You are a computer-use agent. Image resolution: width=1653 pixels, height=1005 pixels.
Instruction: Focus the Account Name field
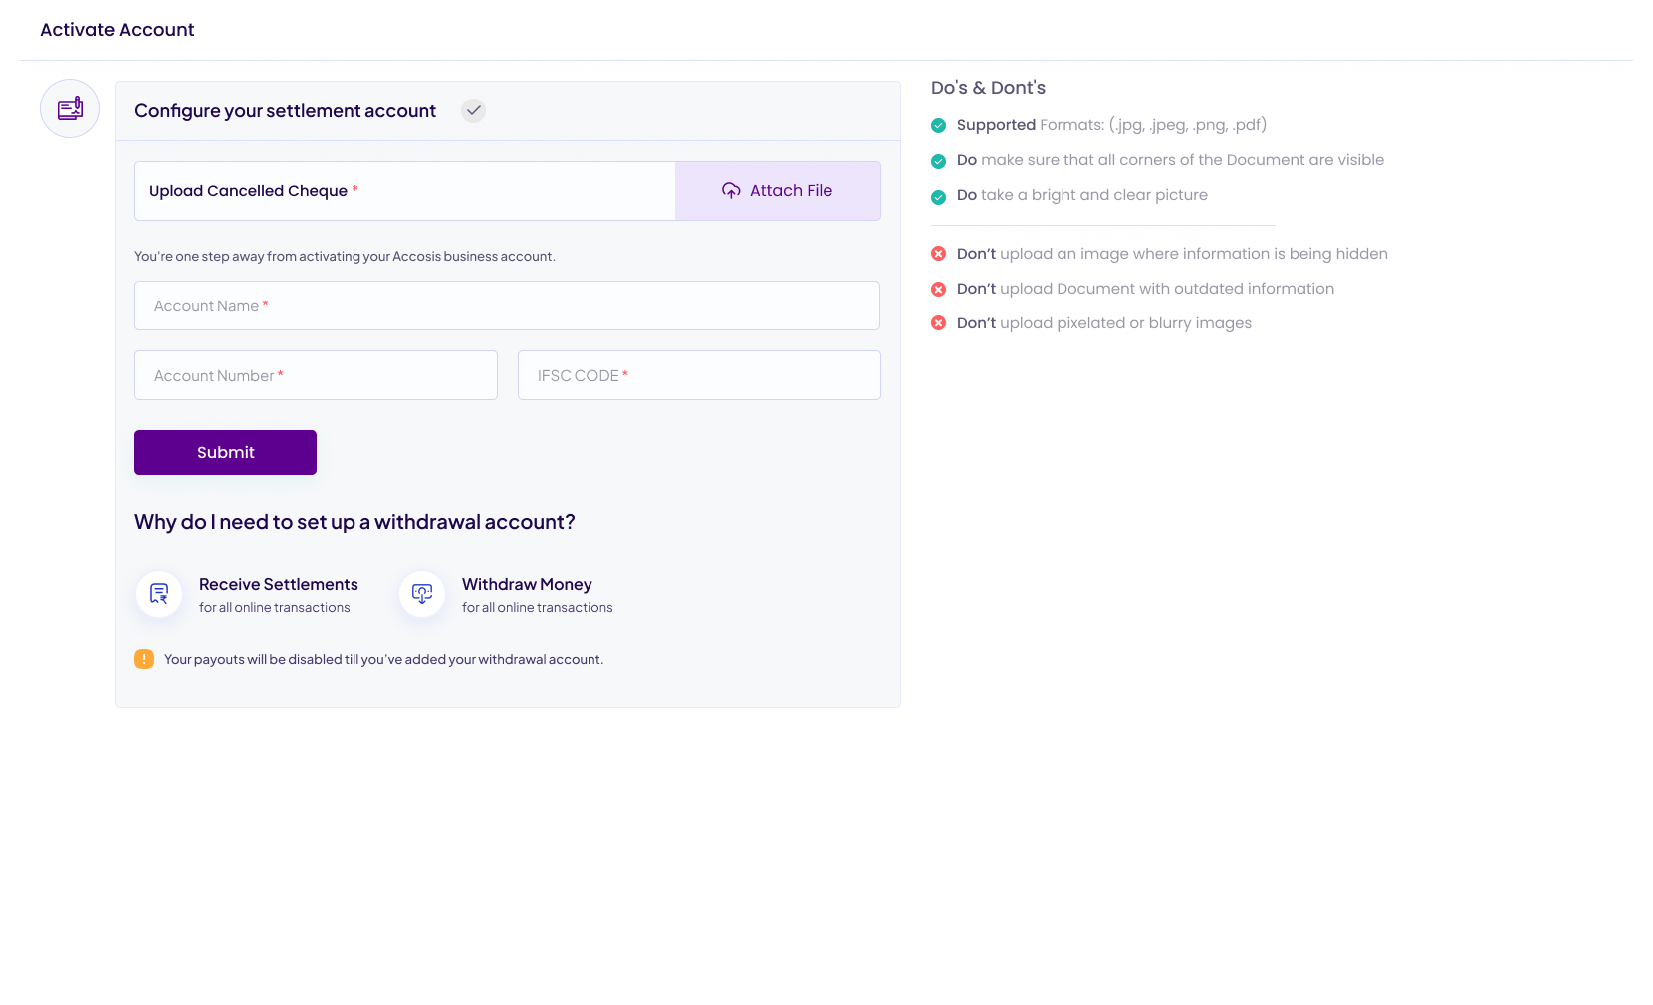pos(507,305)
